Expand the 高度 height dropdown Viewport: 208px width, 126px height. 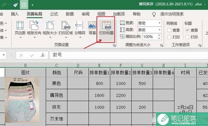click(x=159, y=30)
